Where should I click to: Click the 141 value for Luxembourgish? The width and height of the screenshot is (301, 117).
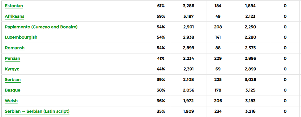[x=218, y=37]
